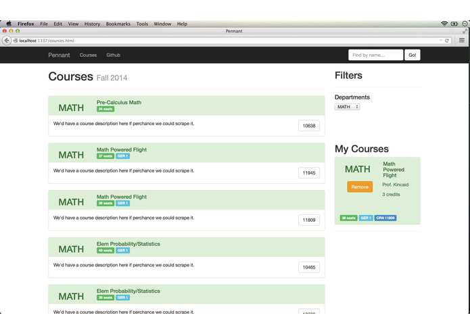Viewport: 470px width, 334px height.
Task: Open the Firefox application menu
Action: click(x=26, y=24)
